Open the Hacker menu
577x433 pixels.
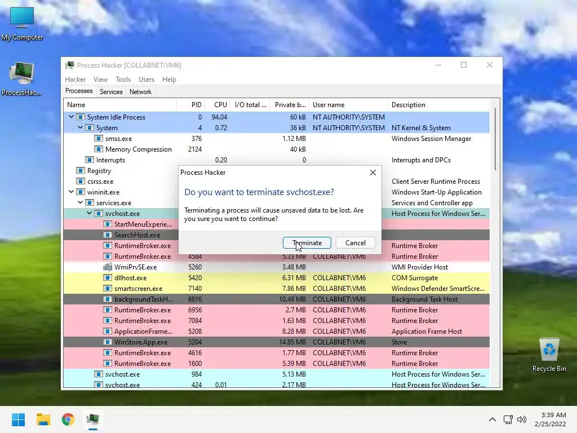point(75,79)
